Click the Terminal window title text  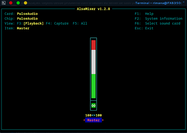[160, 3]
